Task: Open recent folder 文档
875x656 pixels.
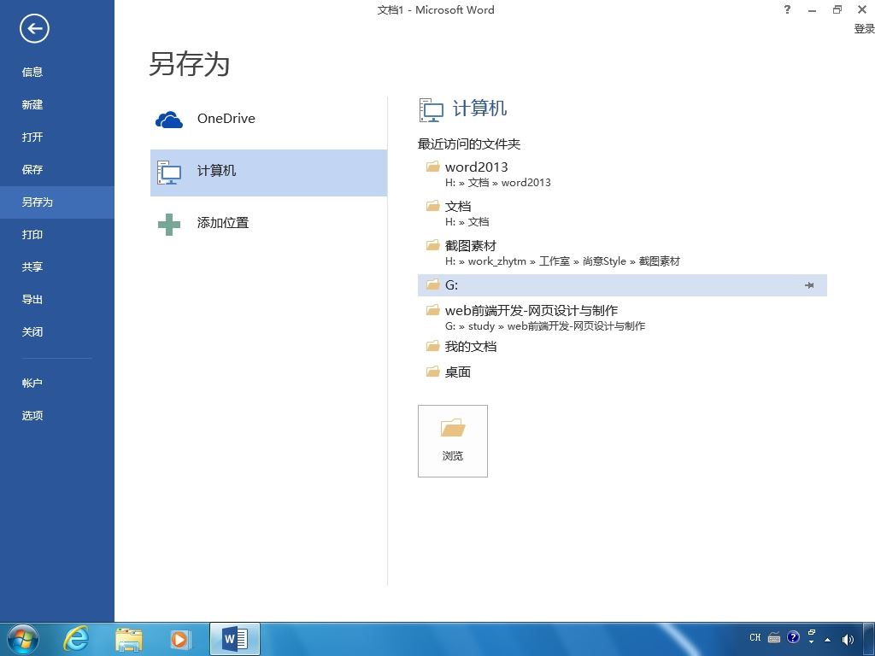Action: click(x=458, y=207)
